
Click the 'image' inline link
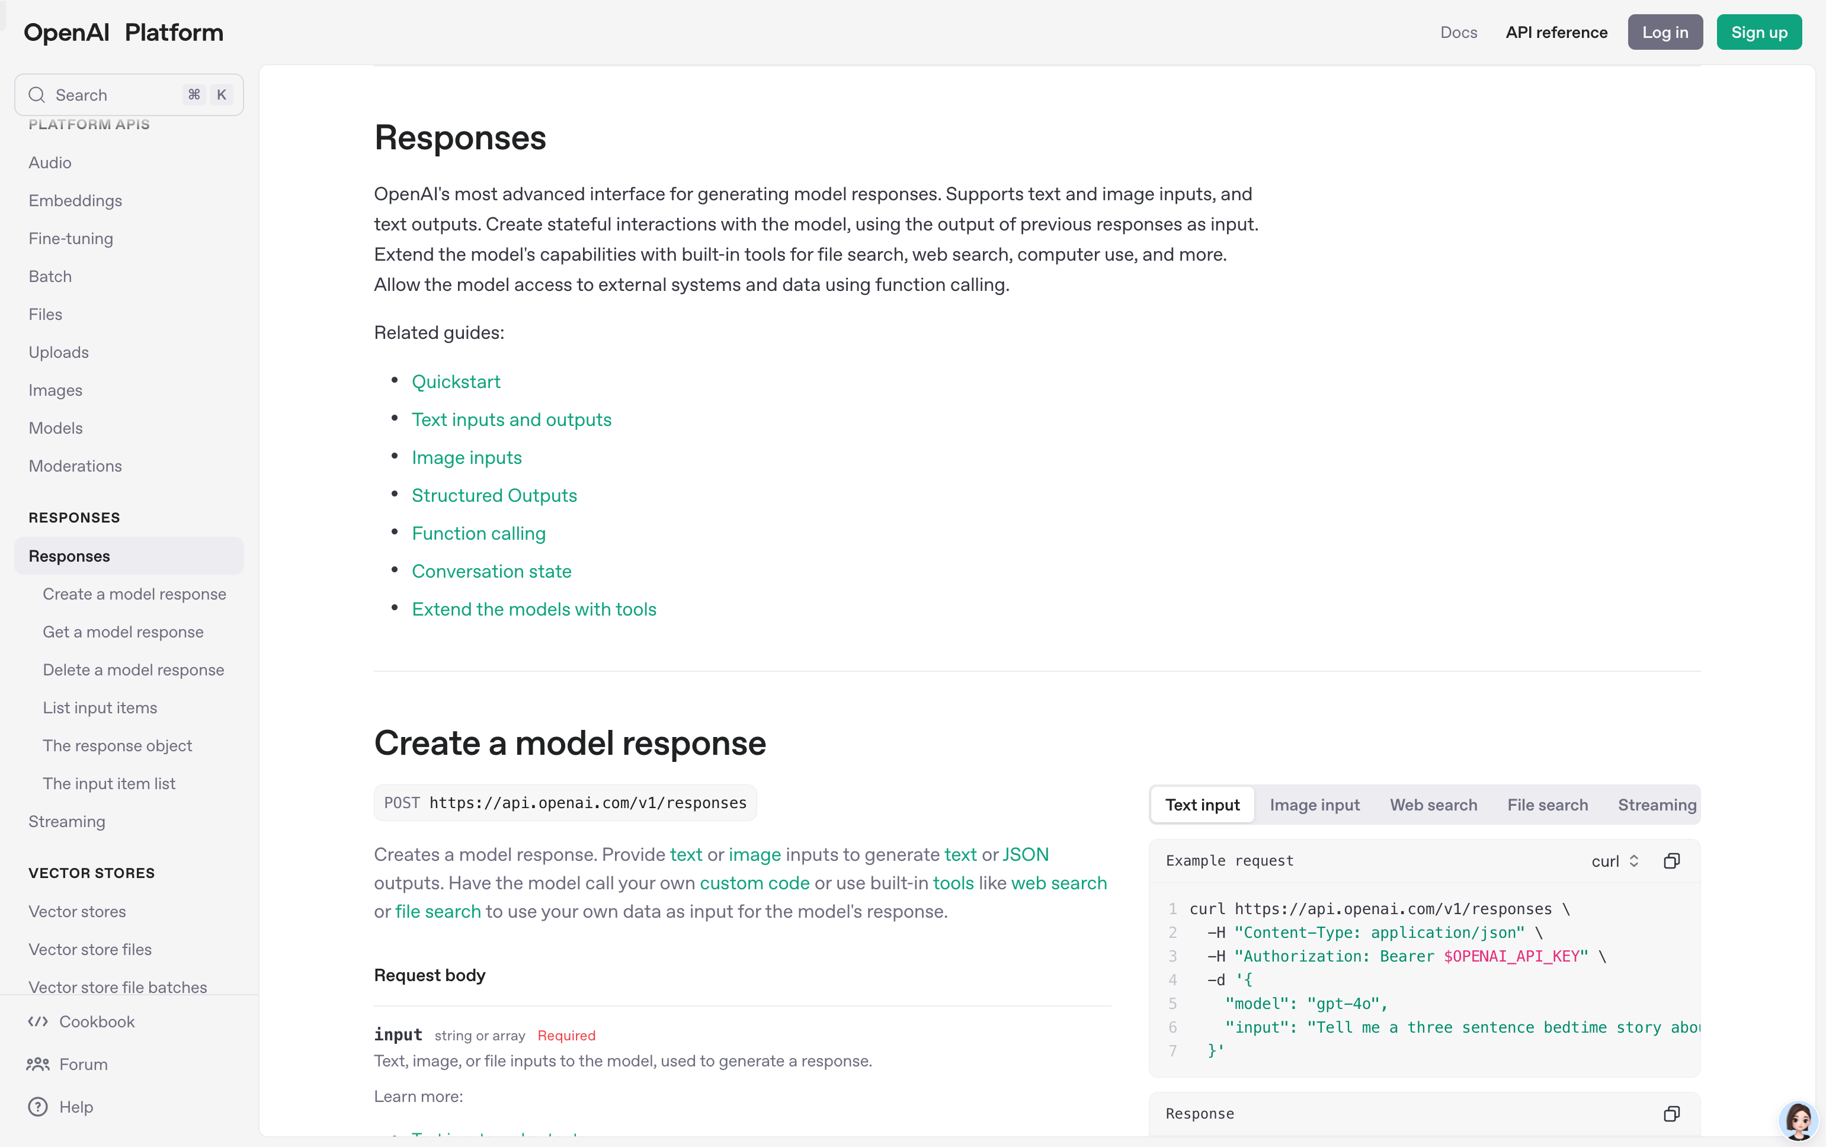(x=755, y=854)
